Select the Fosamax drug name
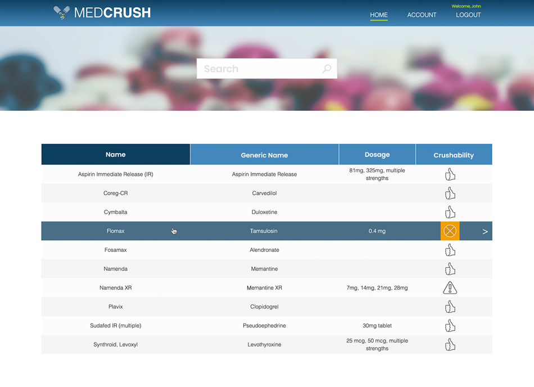 115,250
